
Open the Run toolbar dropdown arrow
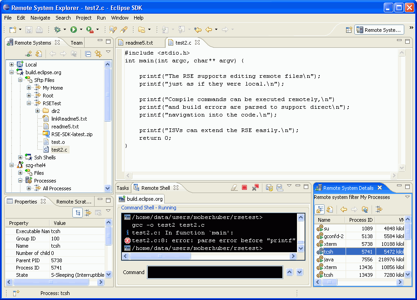pos(81,30)
